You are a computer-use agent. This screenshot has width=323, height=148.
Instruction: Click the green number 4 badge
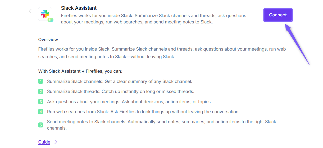40,112
